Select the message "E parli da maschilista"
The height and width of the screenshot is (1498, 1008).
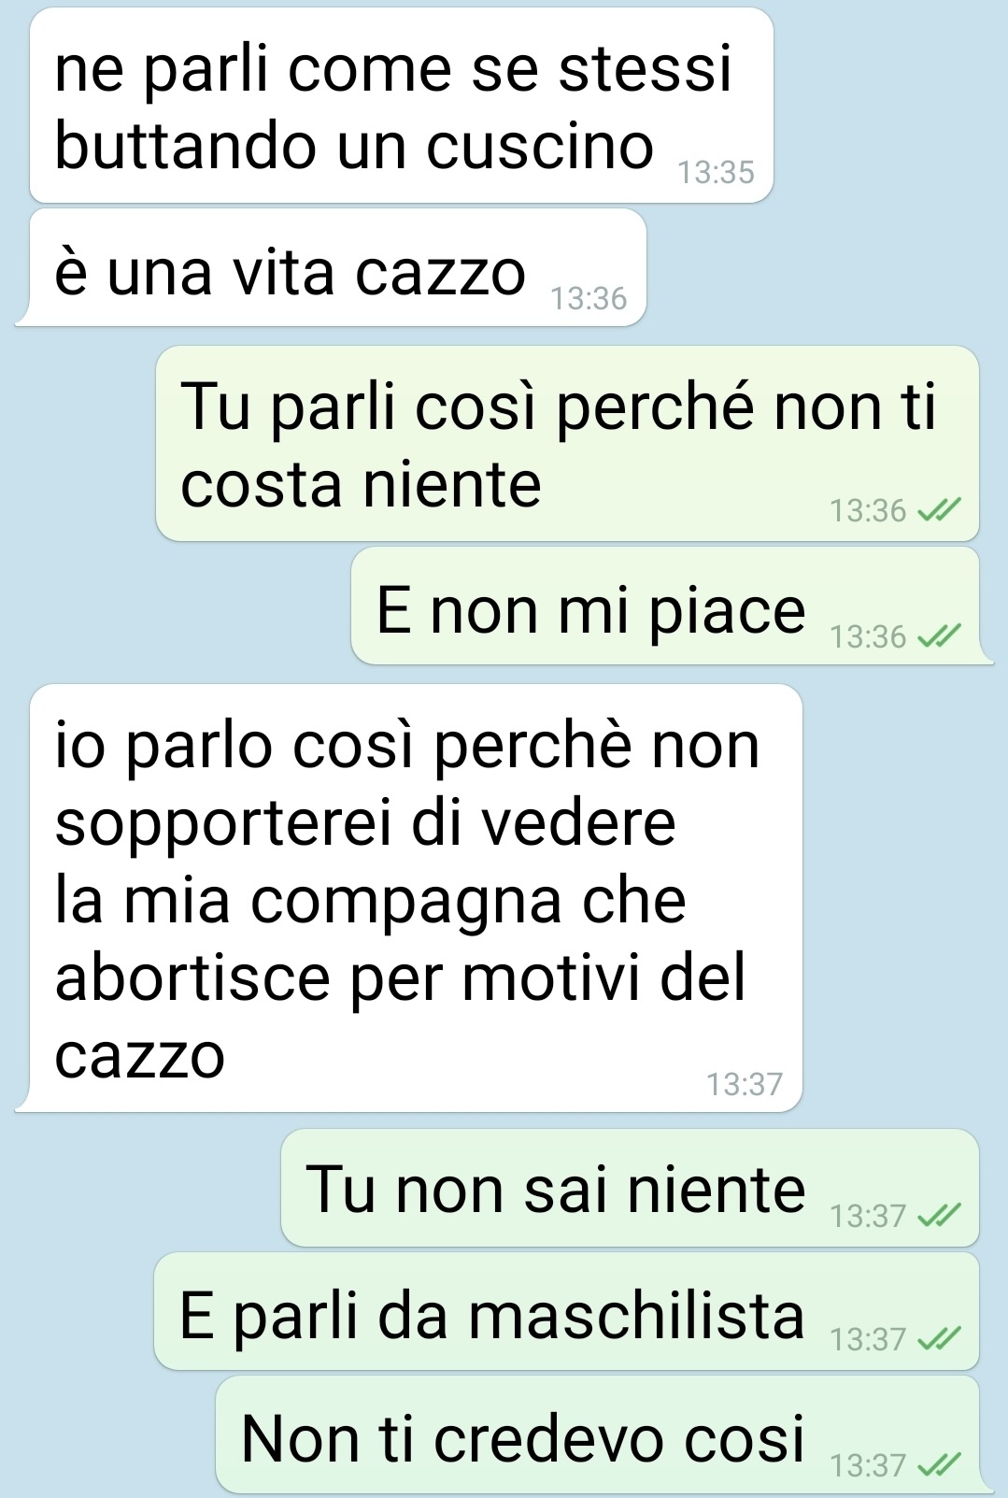coord(566,1312)
